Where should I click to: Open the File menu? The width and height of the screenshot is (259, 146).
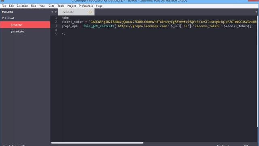[x=4, y=6]
